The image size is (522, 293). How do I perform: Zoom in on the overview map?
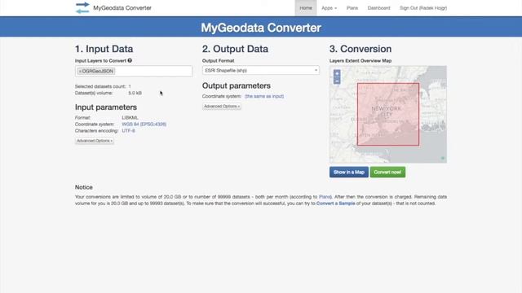pos(337,73)
